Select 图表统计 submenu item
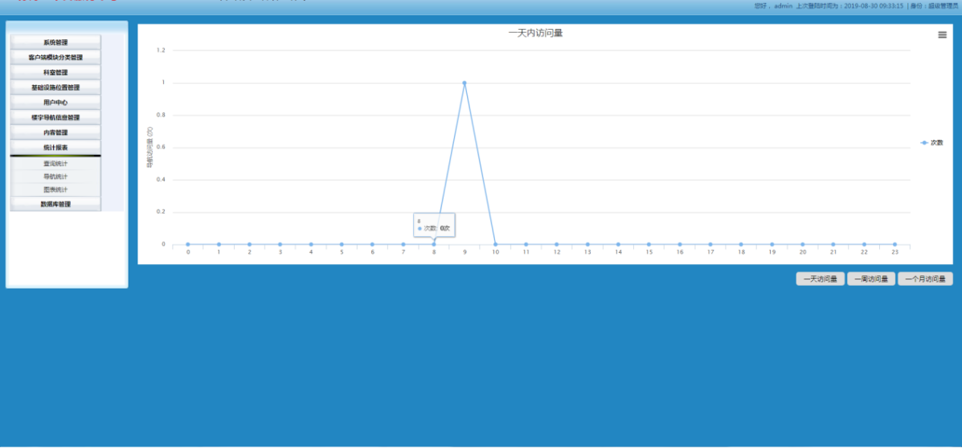Viewport: 962px width, 448px height. 55,189
